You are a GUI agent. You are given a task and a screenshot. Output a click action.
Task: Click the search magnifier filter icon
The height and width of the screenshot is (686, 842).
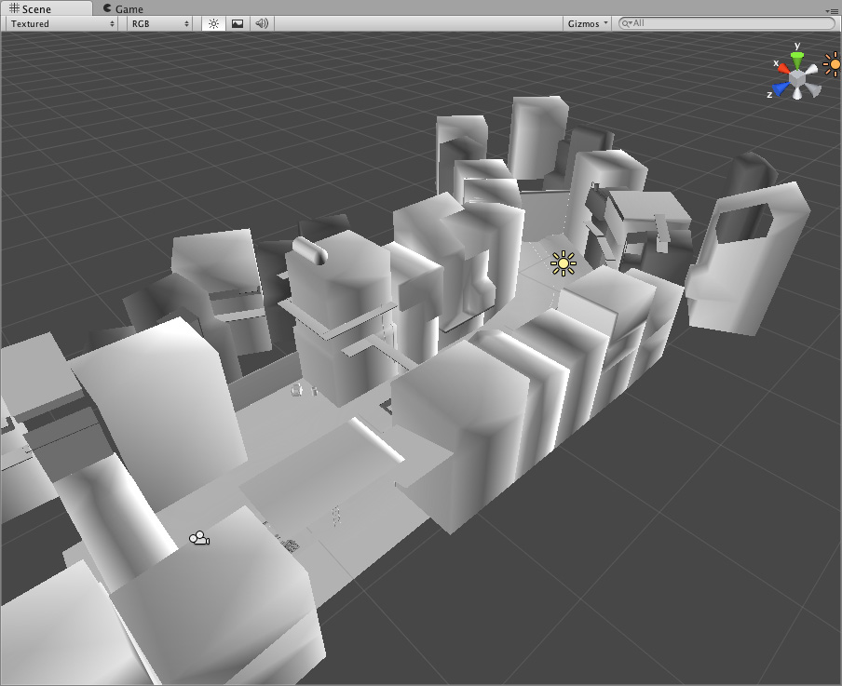tap(626, 23)
